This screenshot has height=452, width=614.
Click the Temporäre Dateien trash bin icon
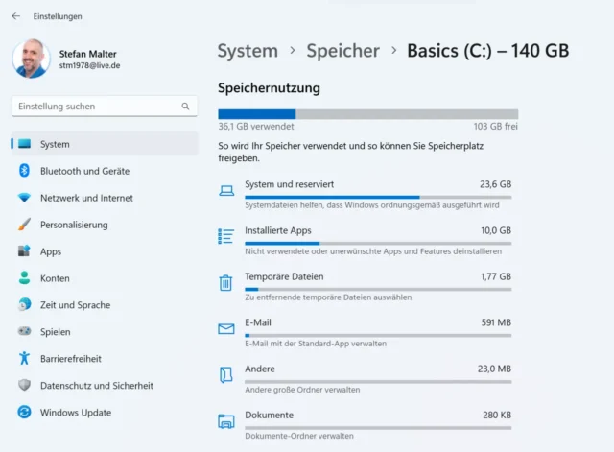click(226, 282)
